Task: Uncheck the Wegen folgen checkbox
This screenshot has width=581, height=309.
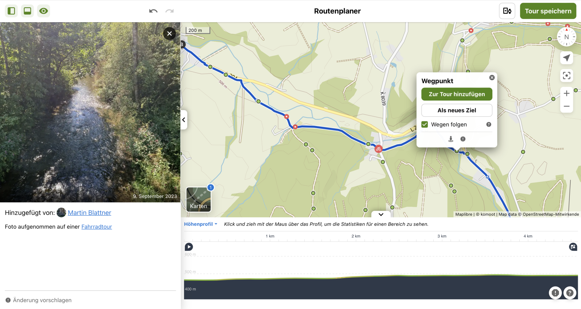Action: [x=424, y=125]
